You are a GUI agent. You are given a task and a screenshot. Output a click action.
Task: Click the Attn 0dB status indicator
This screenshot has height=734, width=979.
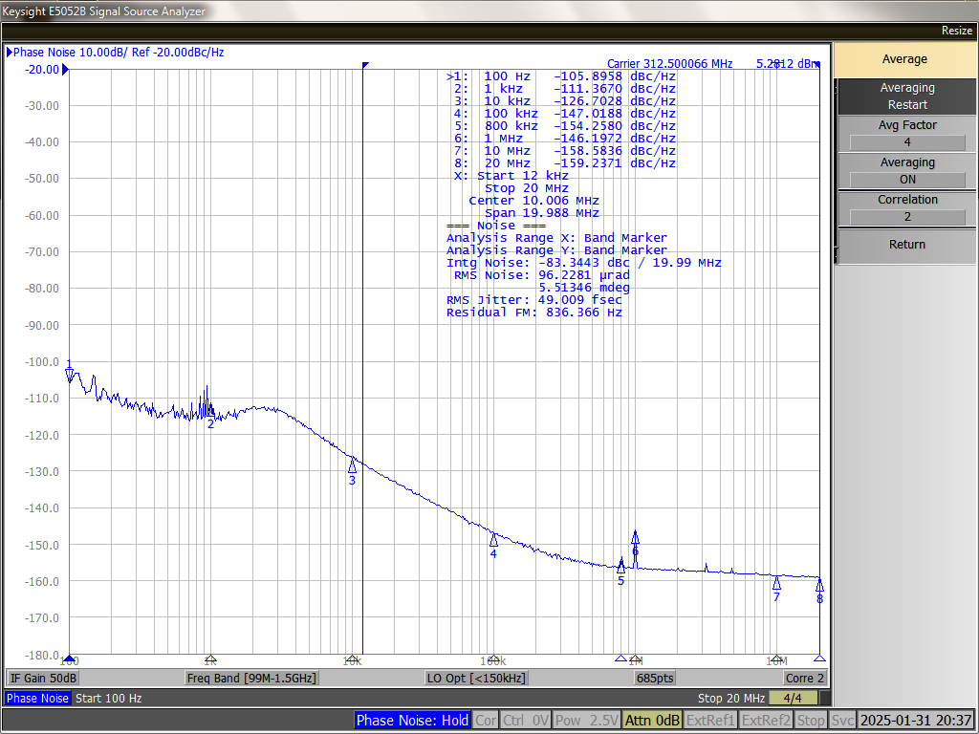[x=651, y=721]
